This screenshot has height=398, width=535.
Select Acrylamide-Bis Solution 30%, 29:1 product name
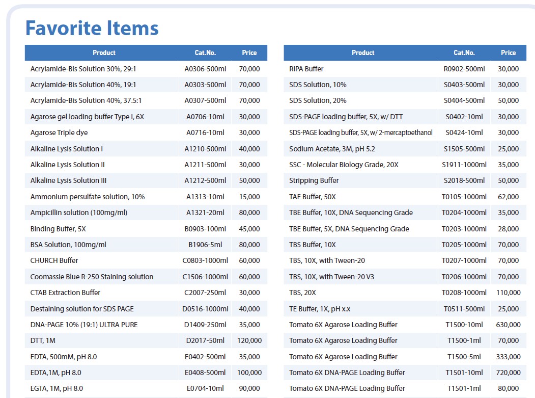(x=83, y=69)
